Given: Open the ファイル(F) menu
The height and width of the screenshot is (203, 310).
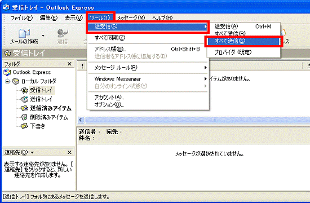Looking at the screenshot, I should [x=21, y=18].
